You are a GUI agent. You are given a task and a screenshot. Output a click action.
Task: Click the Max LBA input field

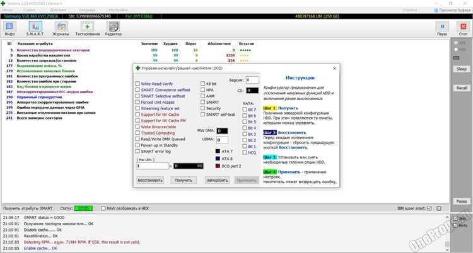coord(153,166)
